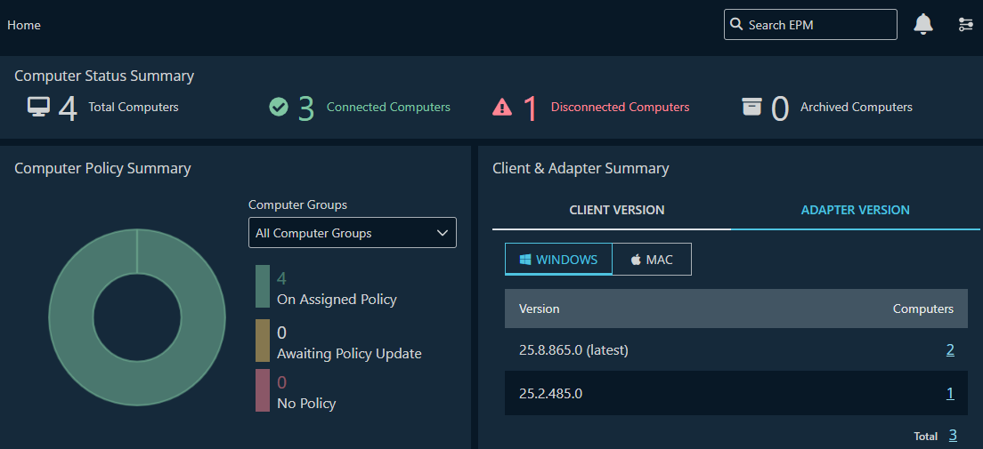The width and height of the screenshot is (983, 449).
Task: Click the Archived Computers label
Action: (857, 107)
